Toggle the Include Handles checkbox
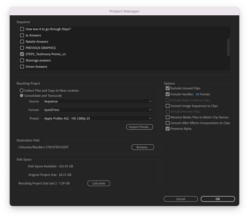 coord(168,94)
